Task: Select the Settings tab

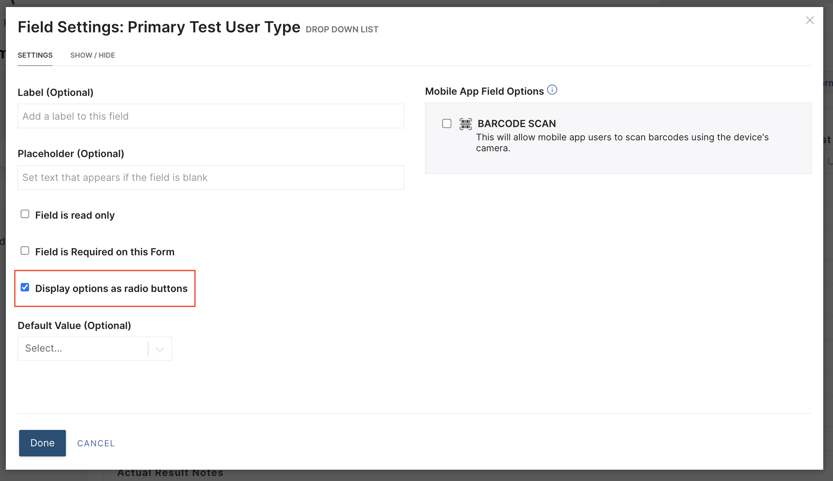Action: 35,55
